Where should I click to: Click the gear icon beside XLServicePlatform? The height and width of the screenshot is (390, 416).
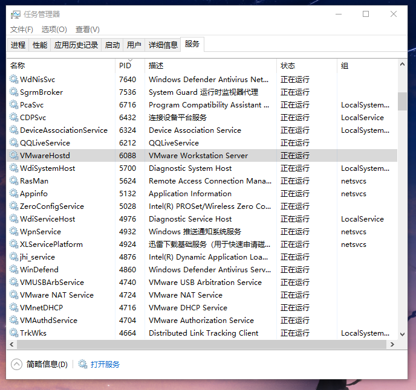coord(14,245)
